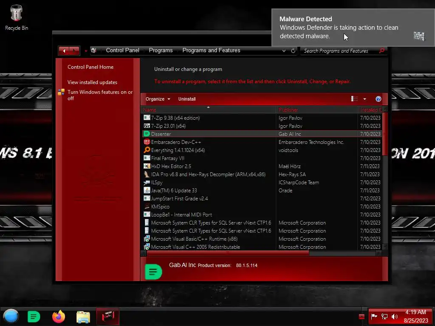The width and height of the screenshot is (435, 326).
Task: Open File Explorer from the taskbar
Action: (83, 317)
